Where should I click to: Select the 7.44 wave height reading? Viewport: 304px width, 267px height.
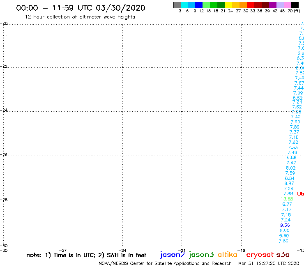pyautogui.click(x=299, y=88)
